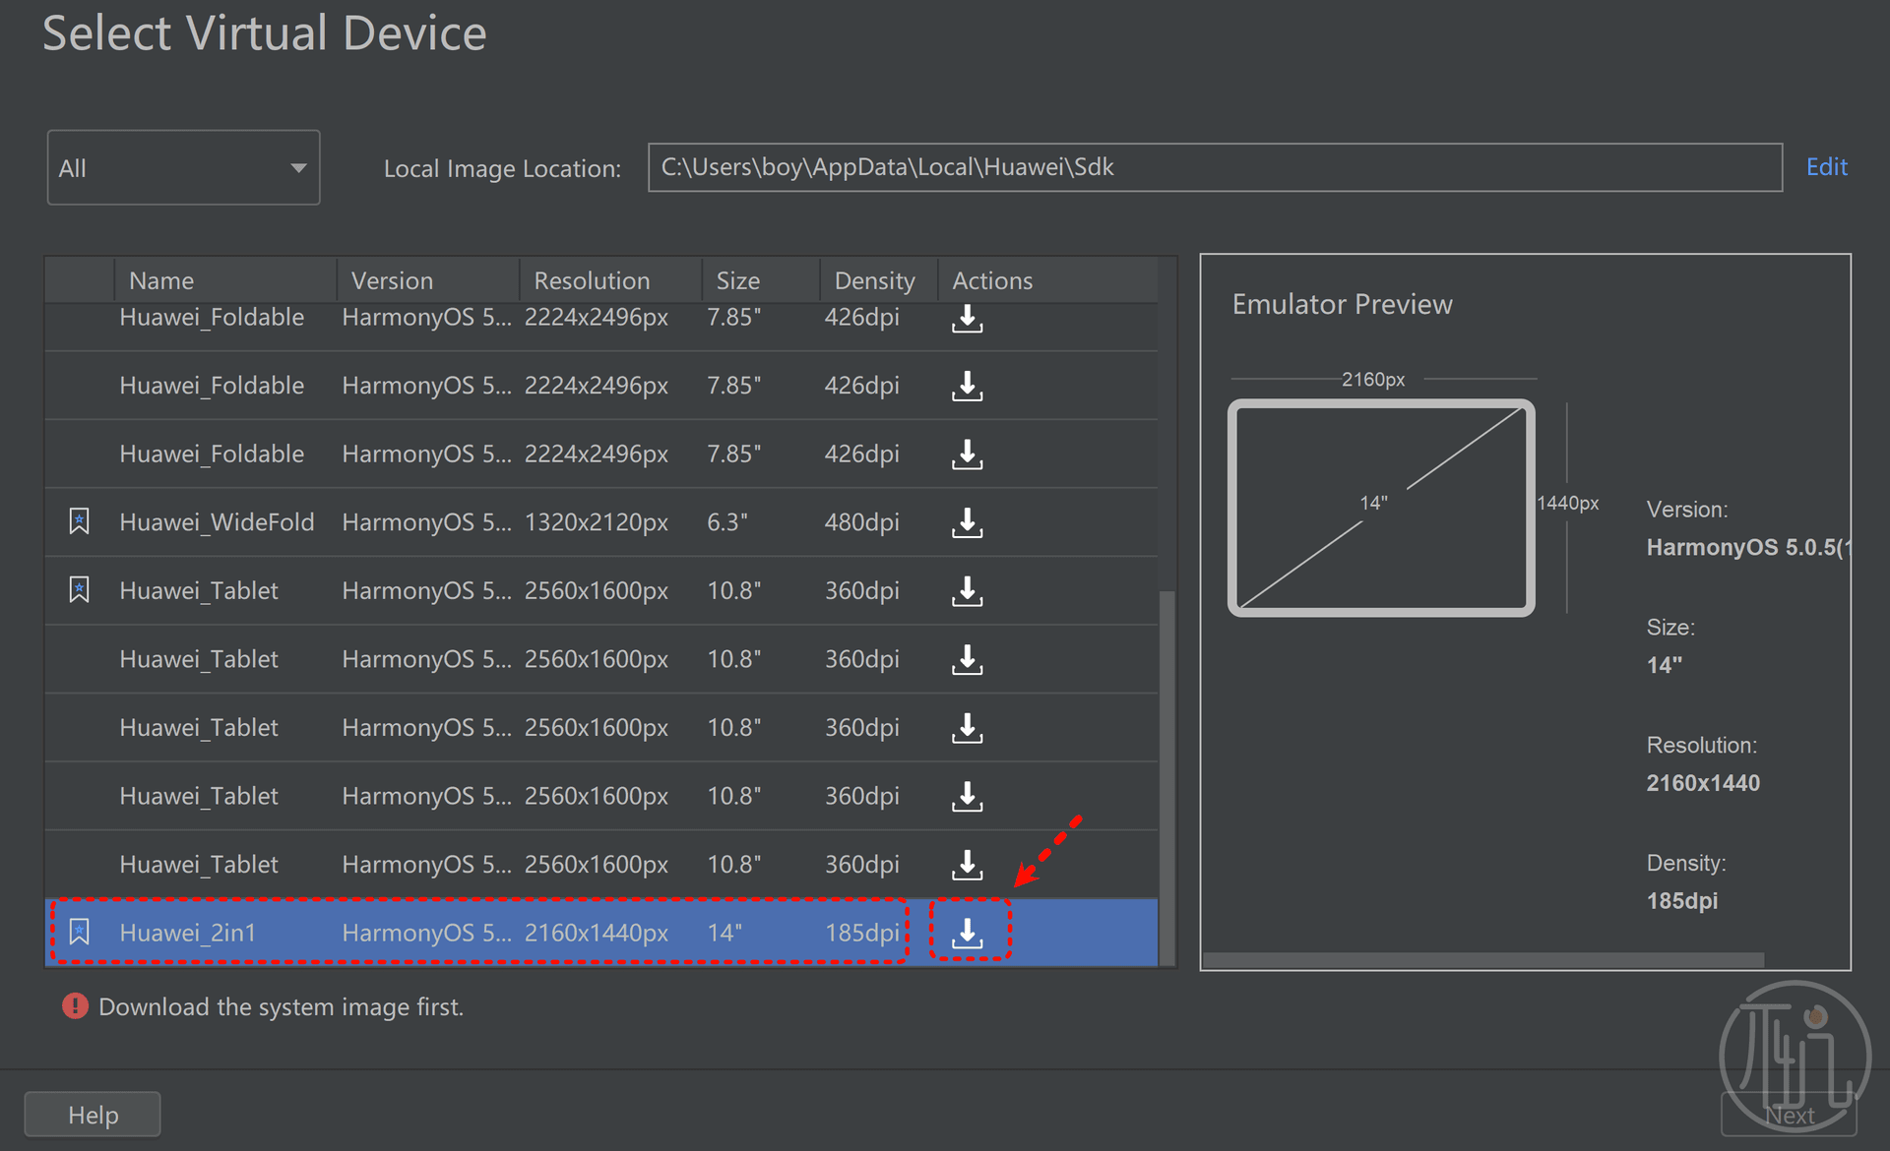
Task: Click the HarmonyOS version cell of Huawei_WideFold
Action: [x=426, y=522]
